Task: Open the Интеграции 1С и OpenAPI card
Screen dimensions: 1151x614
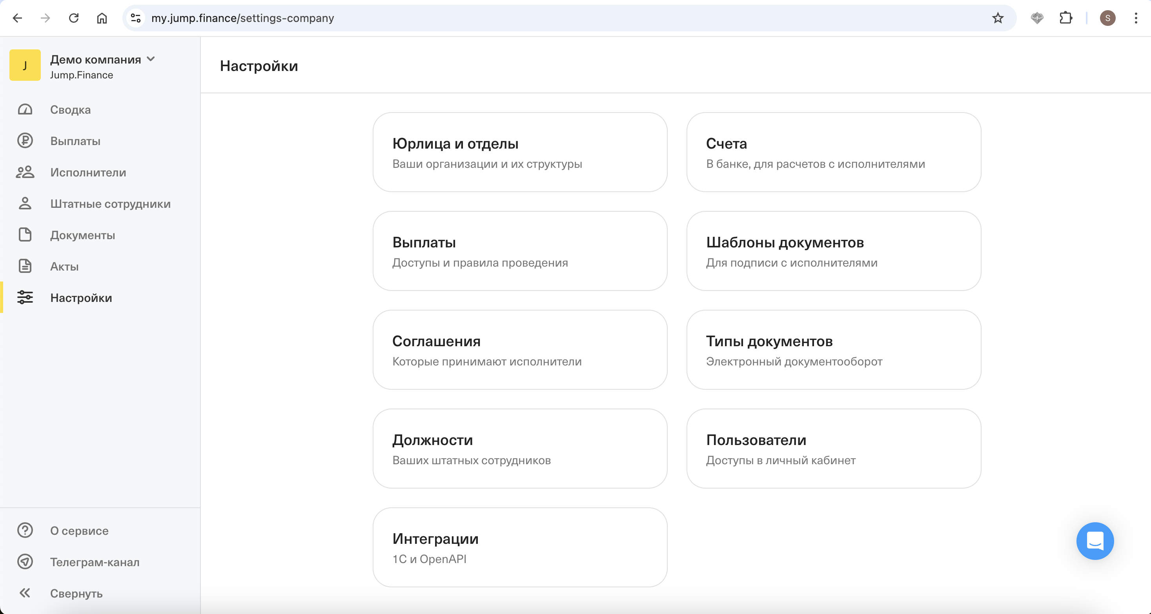Action: [x=520, y=547]
